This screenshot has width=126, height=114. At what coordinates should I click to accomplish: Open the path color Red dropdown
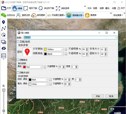(x=33, y=67)
